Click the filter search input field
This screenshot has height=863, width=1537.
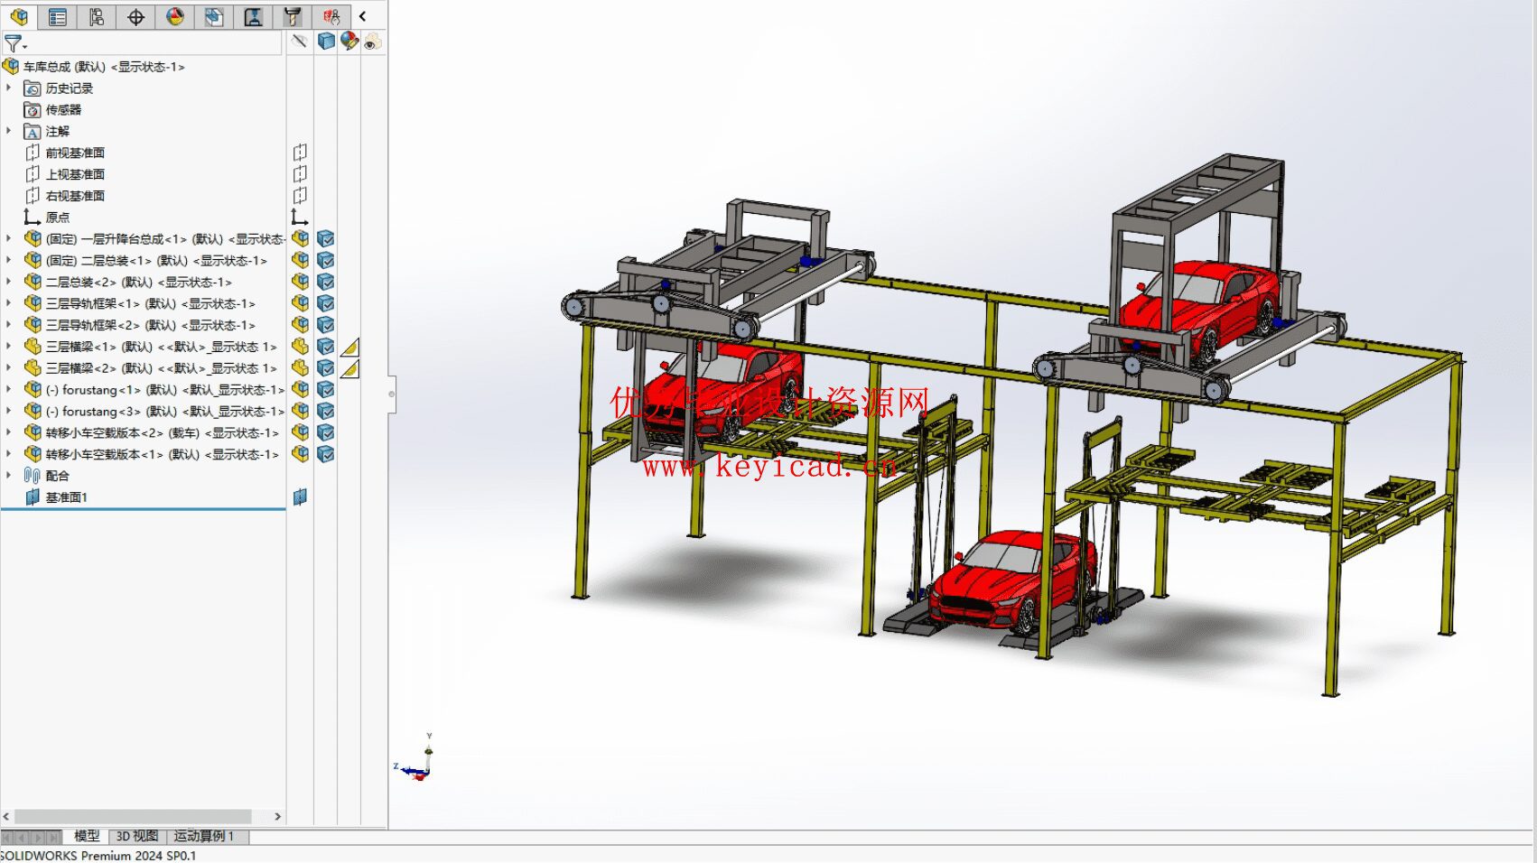[155, 42]
